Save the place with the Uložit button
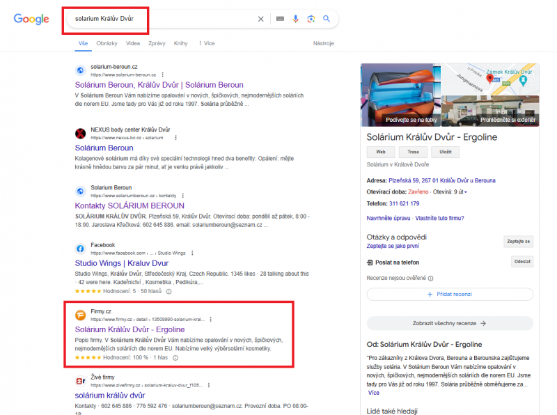This screenshot has height=415, width=557. pyautogui.click(x=446, y=152)
